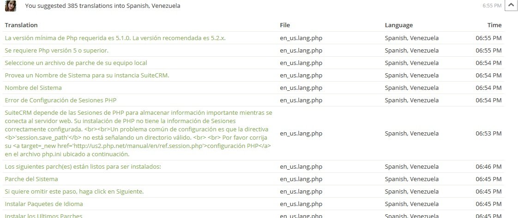Open the 'Nombre del Sistema' translation
519x218 pixels.
point(33,88)
